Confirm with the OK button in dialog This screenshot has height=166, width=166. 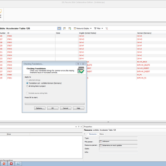point(53,108)
